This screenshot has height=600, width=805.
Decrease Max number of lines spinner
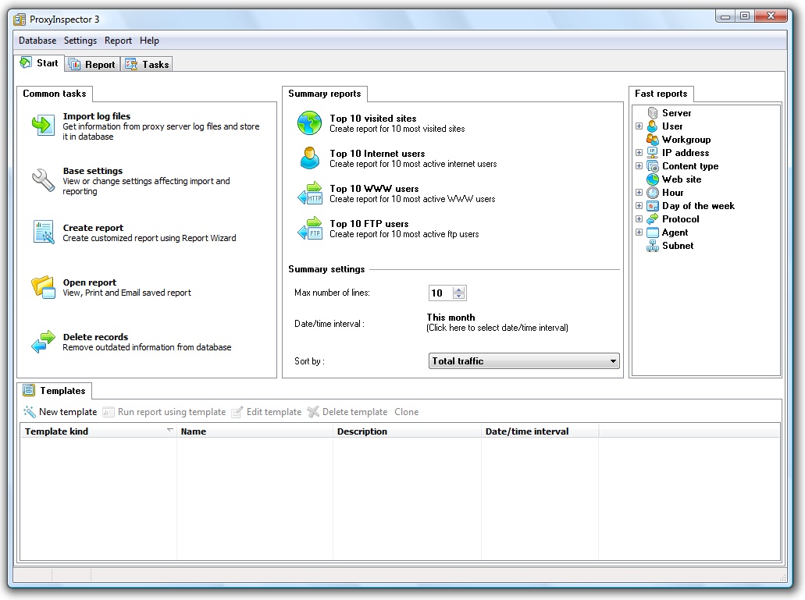coord(459,296)
